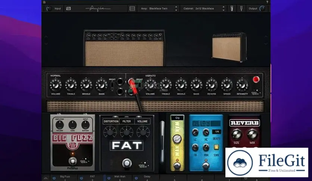Click Big Fuzz pedal Sustain knob
This screenshot has width=312, height=181.
(x=85, y=125)
